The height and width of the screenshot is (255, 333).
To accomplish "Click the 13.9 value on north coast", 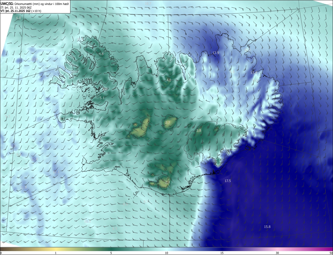I will point(216,53).
